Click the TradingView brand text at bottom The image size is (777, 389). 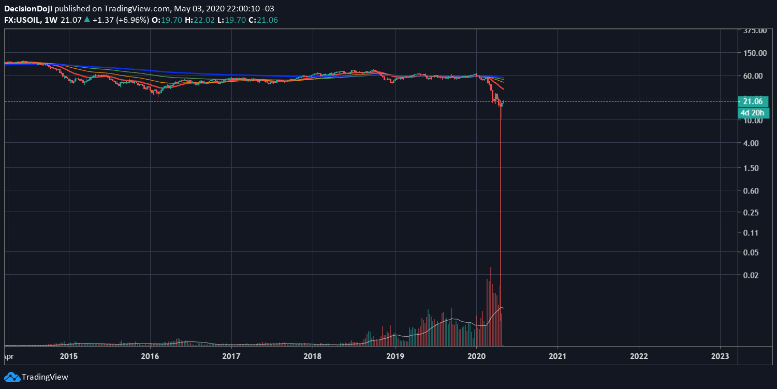click(x=45, y=377)
